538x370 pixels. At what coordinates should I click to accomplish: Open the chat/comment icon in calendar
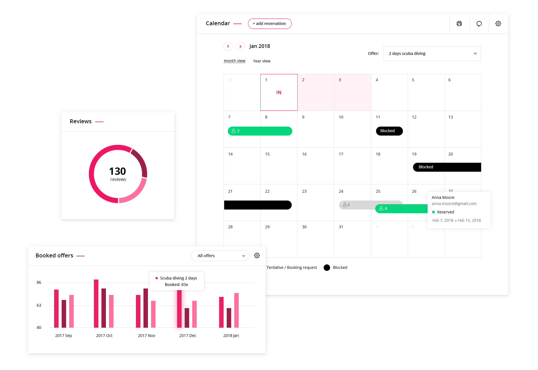tap(479, 23)
